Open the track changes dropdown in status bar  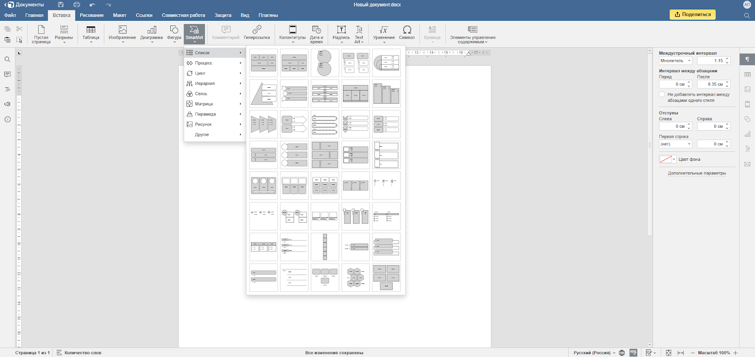click(x=651, y=353)
